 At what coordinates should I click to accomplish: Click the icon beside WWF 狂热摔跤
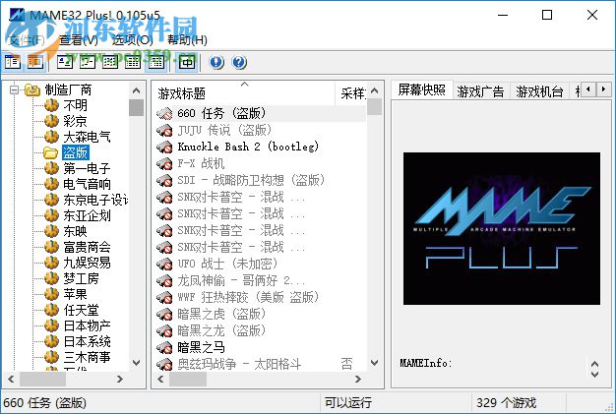164,297
